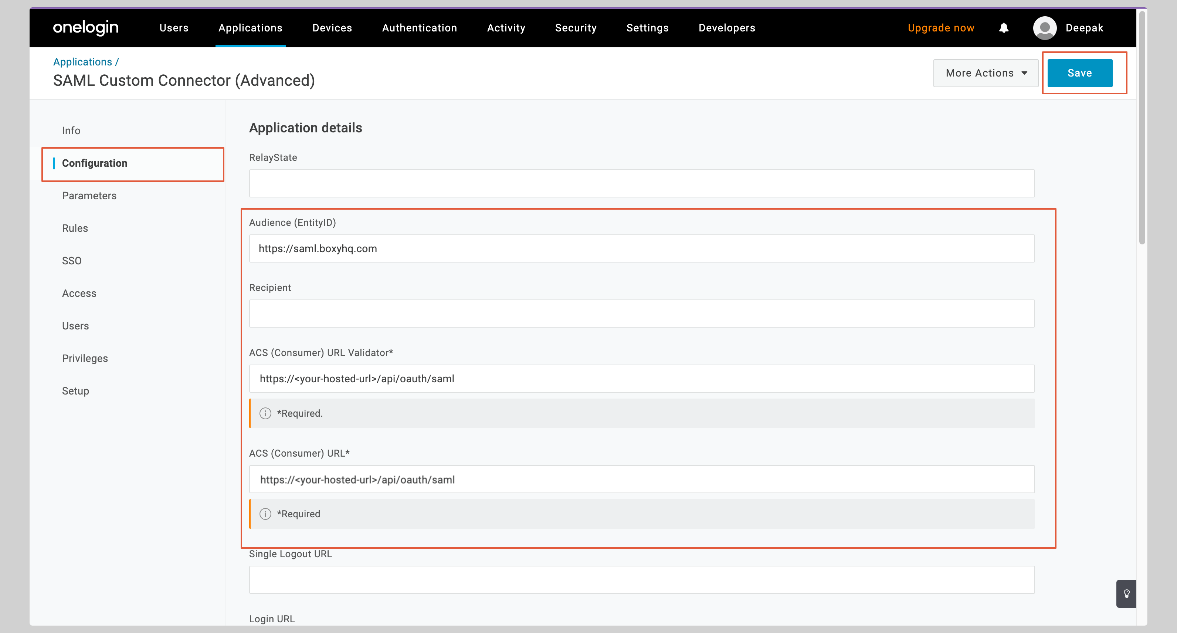Viewport: 1177px width, 633px height.
Task: Click the lightbulb help icon
Action: coord(1126,594)
